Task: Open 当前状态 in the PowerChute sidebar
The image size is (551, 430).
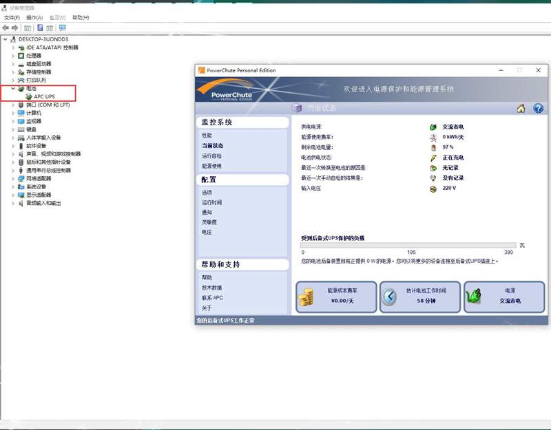Action: tap(213, 146)
